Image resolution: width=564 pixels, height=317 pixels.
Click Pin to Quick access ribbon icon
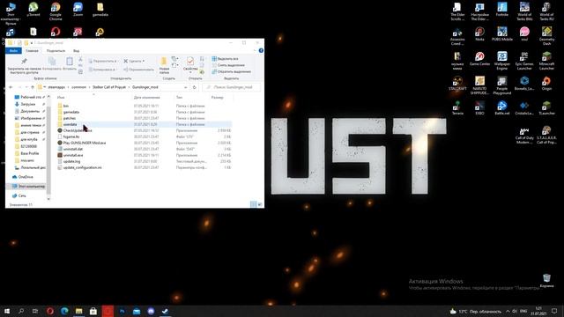click(x=24, y=65)
